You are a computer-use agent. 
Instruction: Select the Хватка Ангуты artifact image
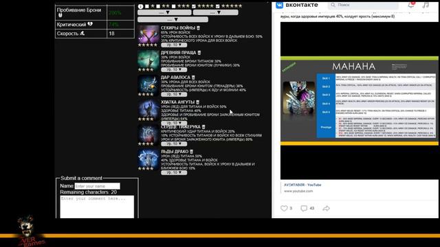[x=148, y=108]
